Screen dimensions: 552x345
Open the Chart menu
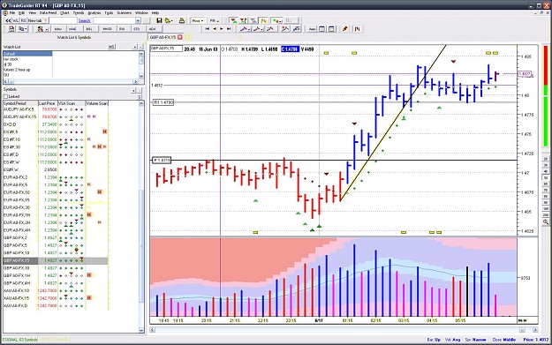click(x=64, y=12)
